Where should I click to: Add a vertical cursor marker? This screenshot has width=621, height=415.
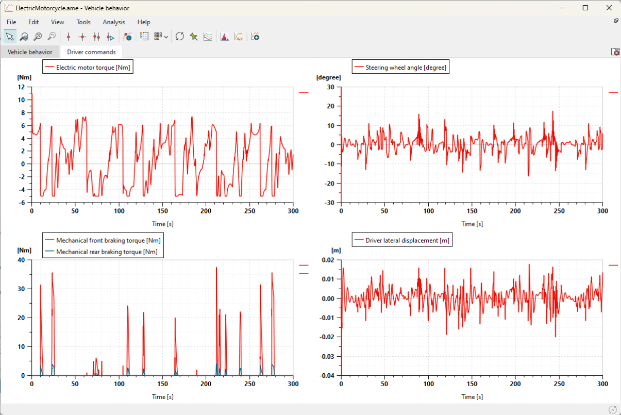coord(68,37)
